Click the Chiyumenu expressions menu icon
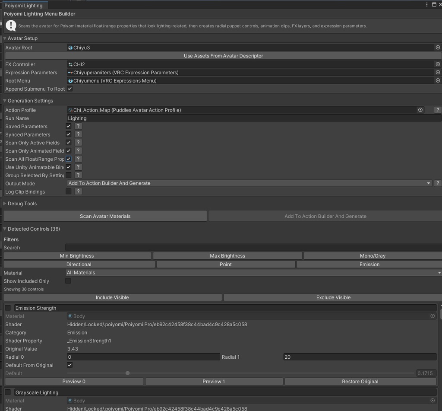 (x=70, y=81)
